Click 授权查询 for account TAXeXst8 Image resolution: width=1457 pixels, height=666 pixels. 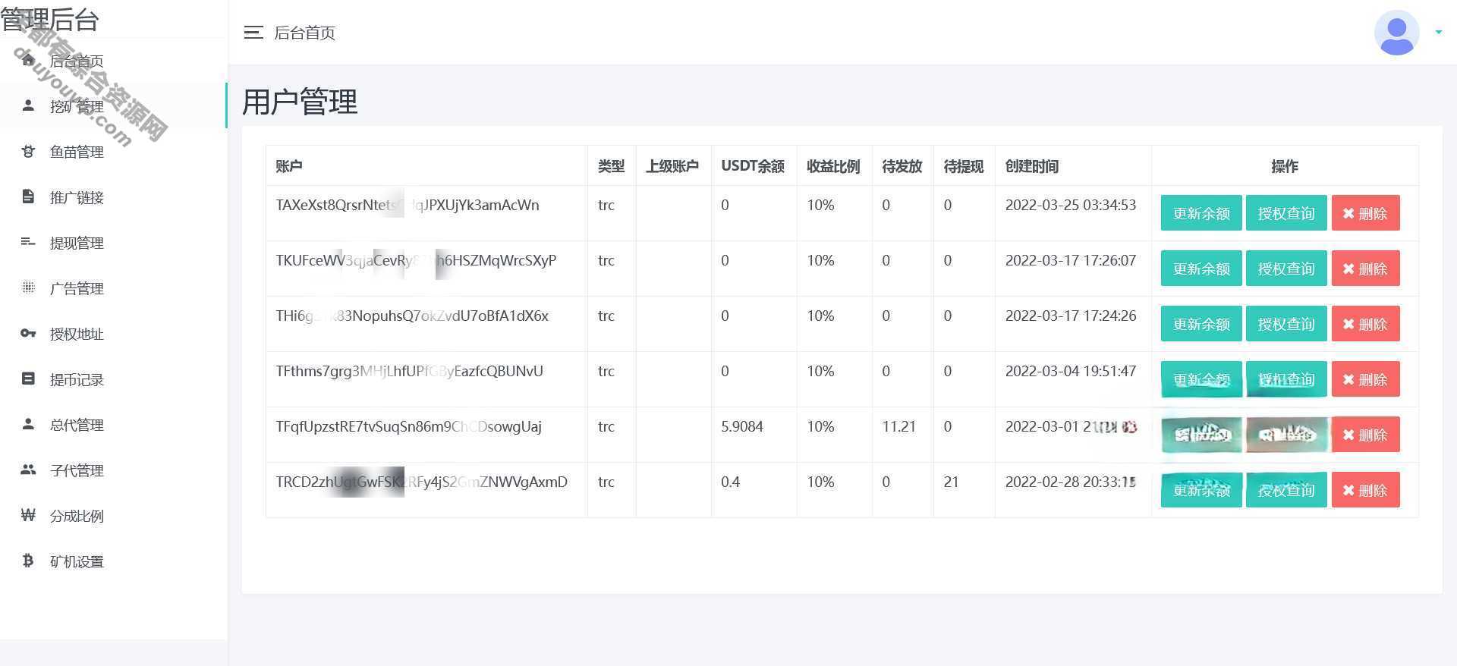pyautogui.click(x=1286, y=213)
